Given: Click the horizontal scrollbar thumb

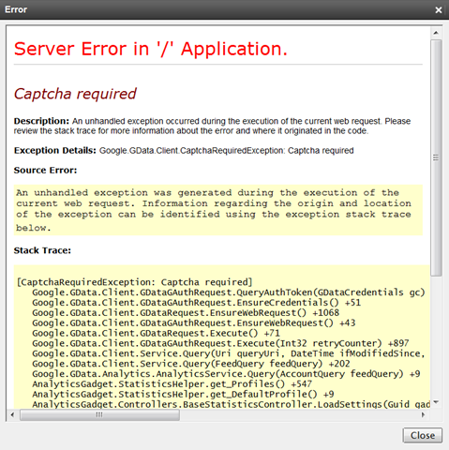Looking at the screenshot, I should pyautogui.click(x=99, y=414).
